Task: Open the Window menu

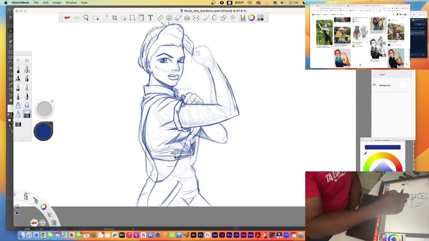Action: (x=71, y=3)
